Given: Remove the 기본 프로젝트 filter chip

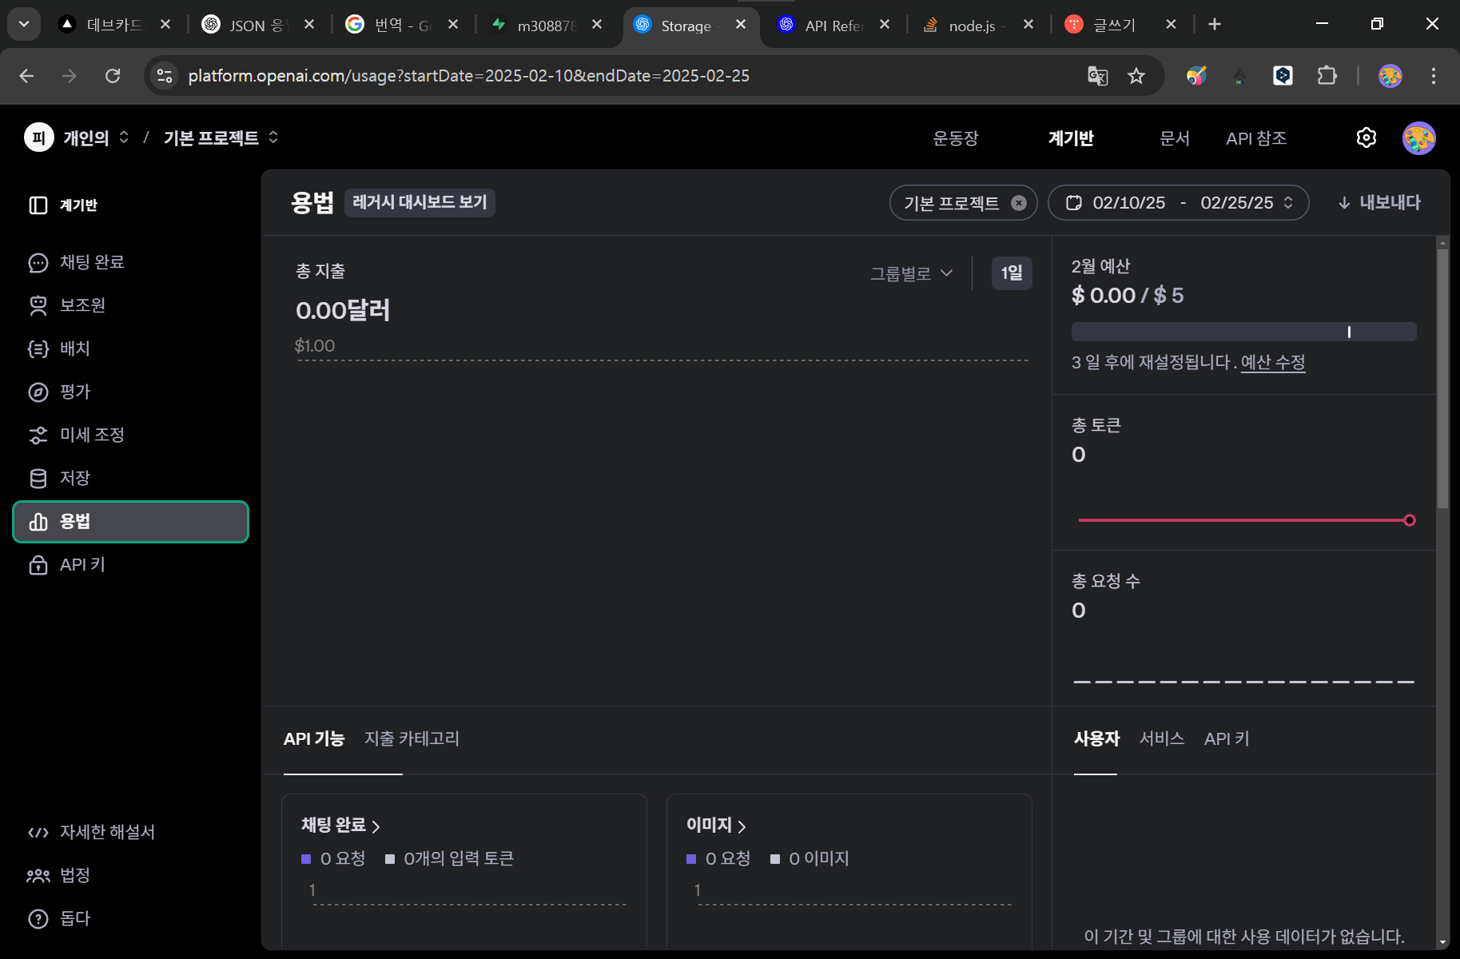Looking at the screenshot, I should [x=1018, y=203].
